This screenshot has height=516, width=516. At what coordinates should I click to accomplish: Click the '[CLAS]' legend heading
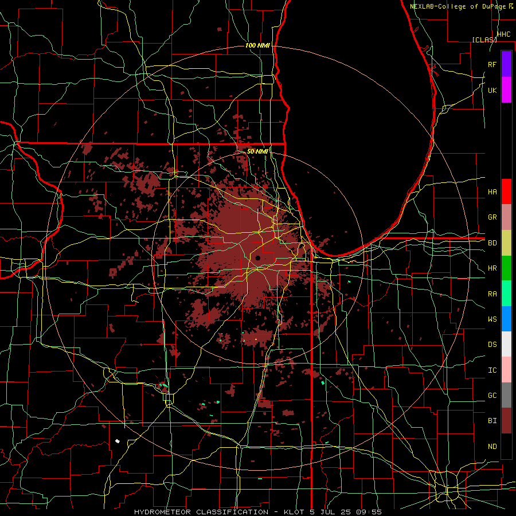pyautogui.click(x=484, y=40)
